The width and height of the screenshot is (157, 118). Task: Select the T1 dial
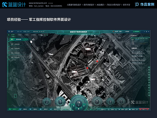[47, 102]
